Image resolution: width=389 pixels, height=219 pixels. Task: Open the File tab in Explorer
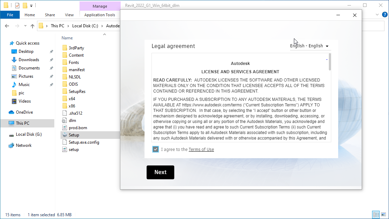pyautogui.click(x=10, y=15)
